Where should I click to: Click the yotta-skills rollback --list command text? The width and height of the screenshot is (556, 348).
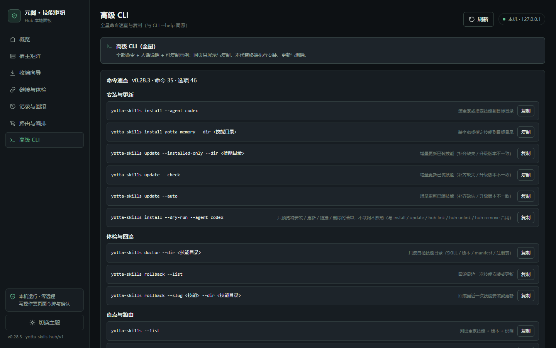(x=147, y=275)
